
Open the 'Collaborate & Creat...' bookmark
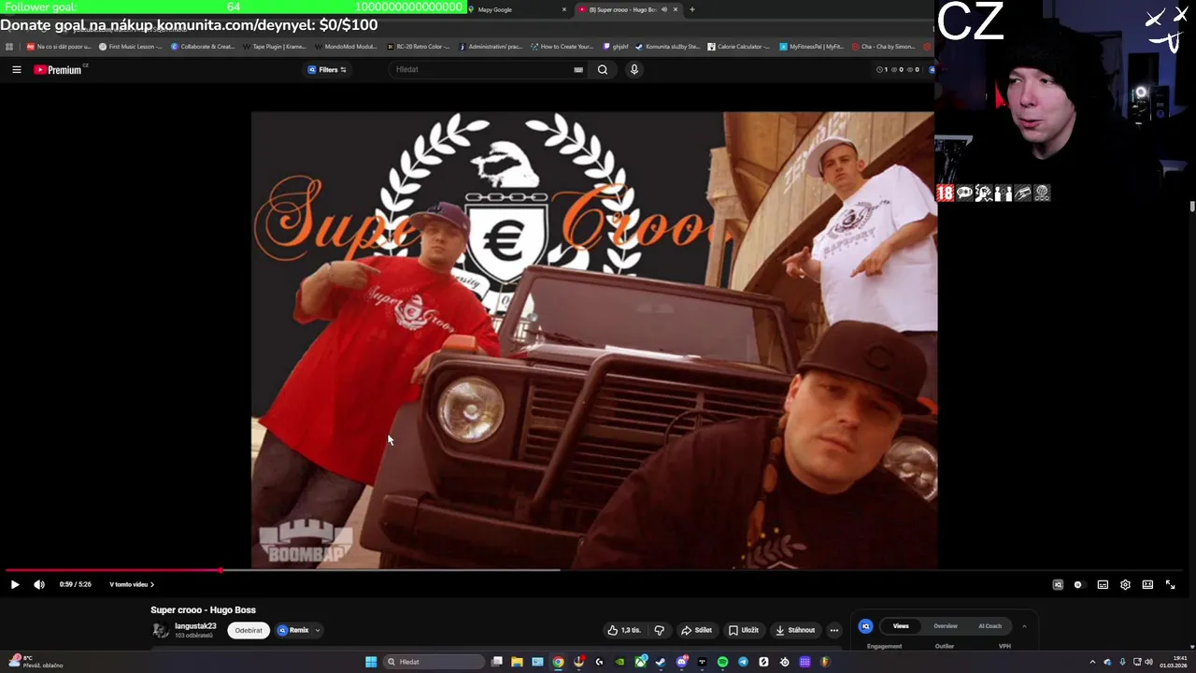coord(203,46)
